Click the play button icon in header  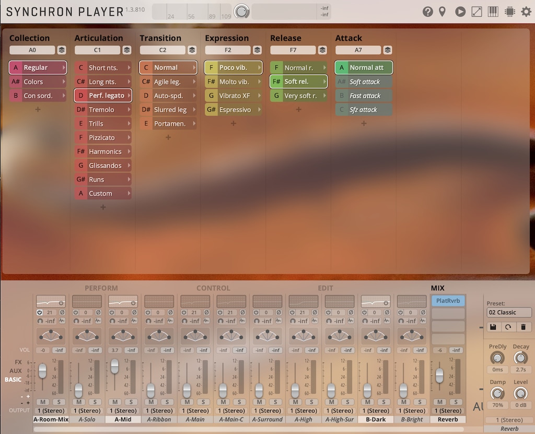460,11
